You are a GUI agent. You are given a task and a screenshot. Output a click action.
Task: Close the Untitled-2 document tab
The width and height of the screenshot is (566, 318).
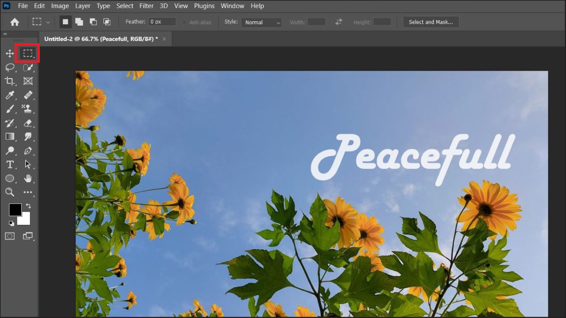(x=164, y=39)
